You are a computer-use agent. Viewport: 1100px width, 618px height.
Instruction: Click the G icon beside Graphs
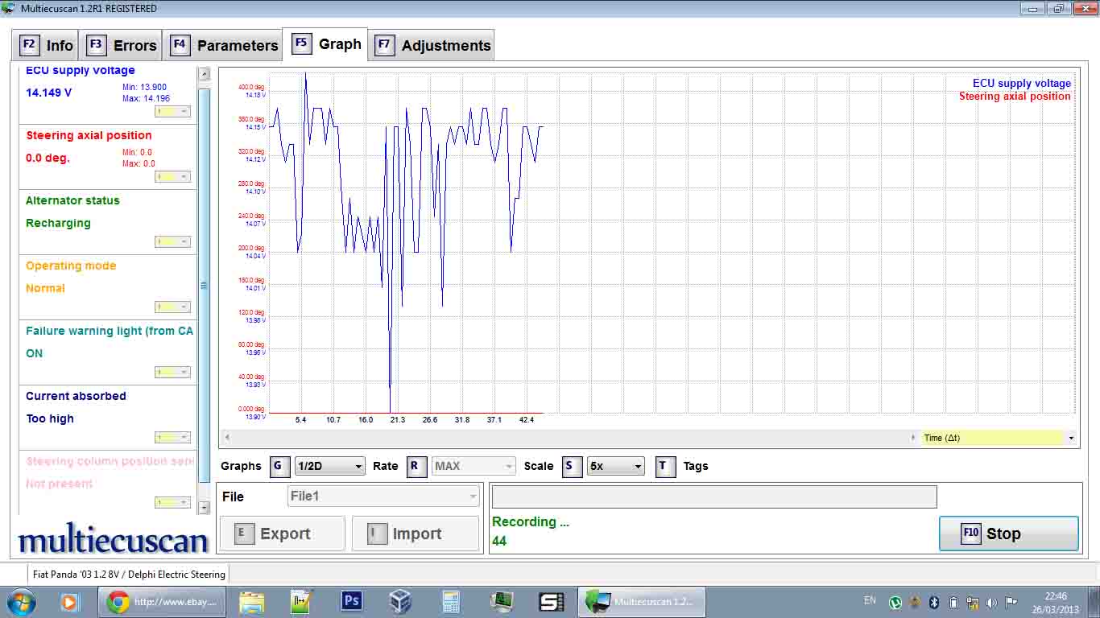pyautogui.click(x=279, y=467)
